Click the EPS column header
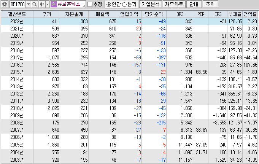 pos(218,14)
